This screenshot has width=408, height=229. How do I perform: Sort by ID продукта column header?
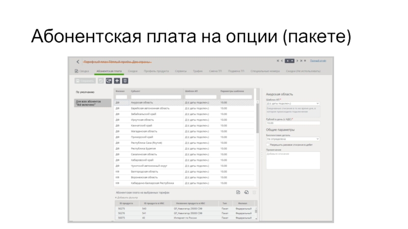click(x=126, y=203)
